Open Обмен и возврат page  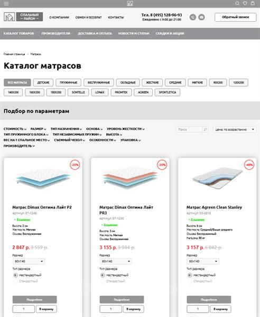[88, 17]
